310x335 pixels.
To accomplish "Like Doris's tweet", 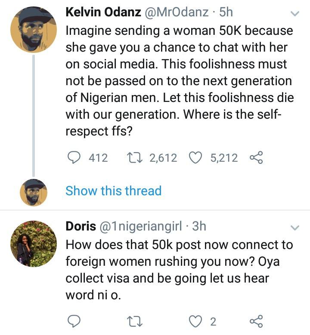I will tap(196, 321).
